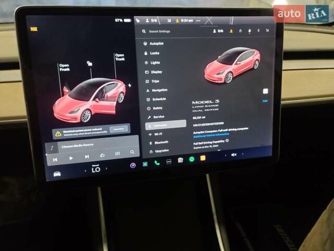Lower temperature with left arrow beside LO
Viewport: 334px width, 251px height.
(86, 170)
